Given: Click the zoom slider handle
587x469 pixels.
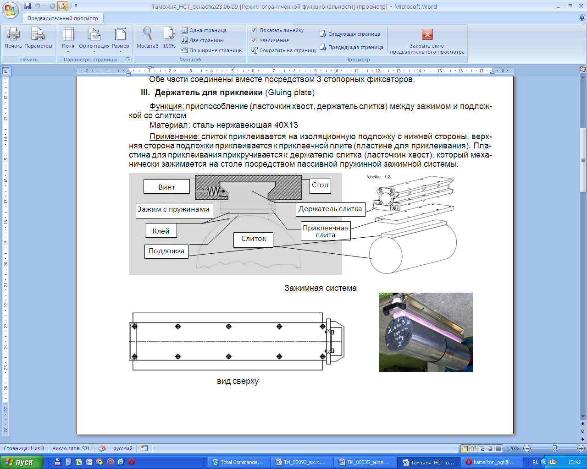Looking at the screenshot, I should point(555,449).
